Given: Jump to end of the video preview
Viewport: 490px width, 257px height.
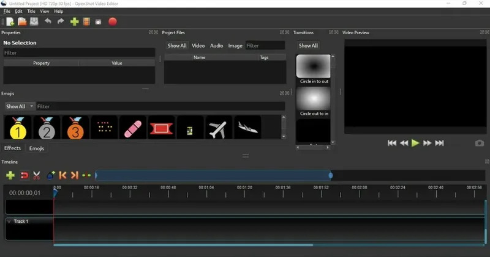Looking at the screenshot, I should (439, 143).
